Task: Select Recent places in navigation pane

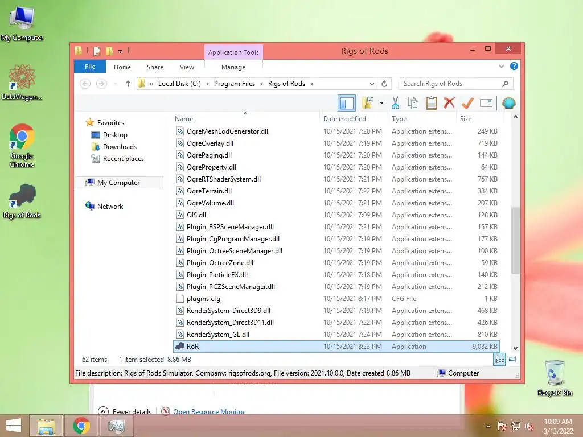Action: pos(123,158)
